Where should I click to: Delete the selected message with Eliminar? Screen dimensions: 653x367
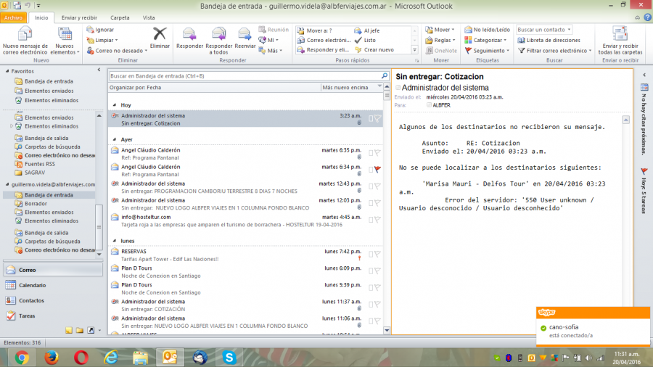tap(160, 38)
